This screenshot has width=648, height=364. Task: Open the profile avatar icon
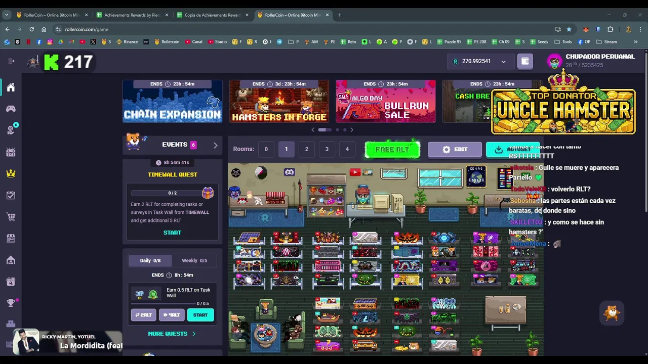(555, 61)
